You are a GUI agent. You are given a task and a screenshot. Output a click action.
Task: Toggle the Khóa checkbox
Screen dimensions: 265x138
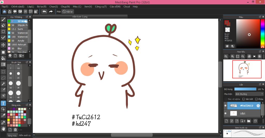click(x=256, y=99)
